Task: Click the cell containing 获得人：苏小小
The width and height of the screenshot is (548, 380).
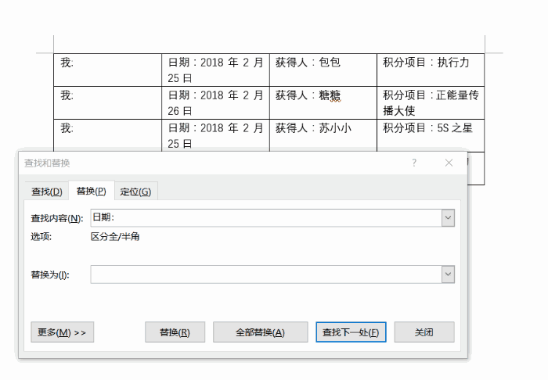Action: [x=323, y=135]
